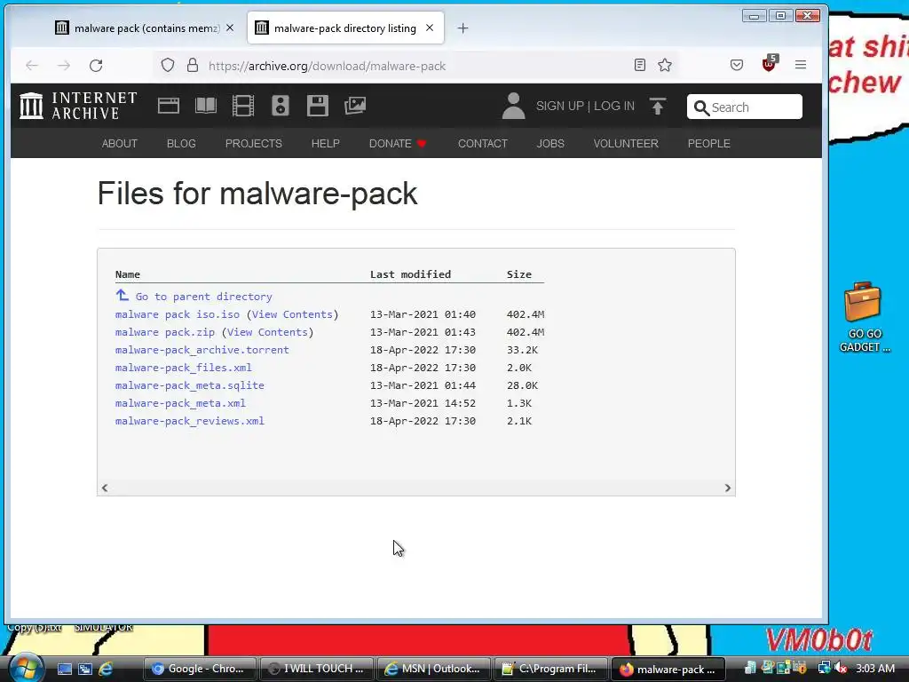
Task: Bookmark this page with the star
Action: (665, 65)
